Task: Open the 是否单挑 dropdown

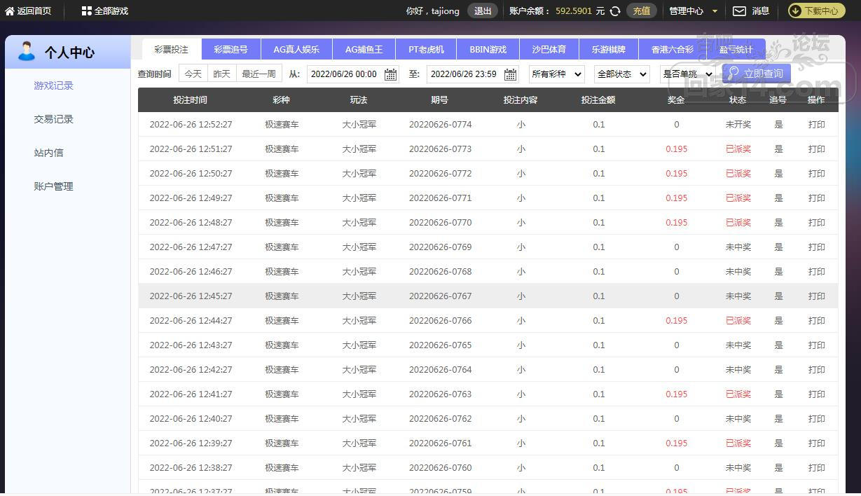Action: tap(687, 74)
